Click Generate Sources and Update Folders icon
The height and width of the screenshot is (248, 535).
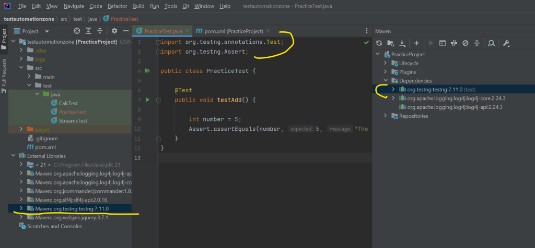tap(390, 43)
